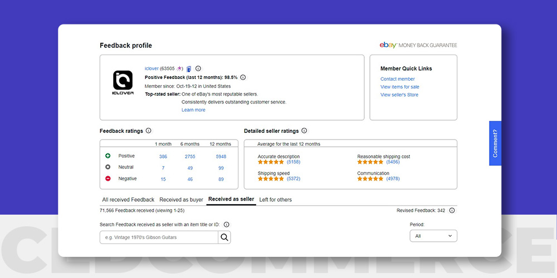Click the gray Neutral circle icon
Screen dimensions: 557x278
pyautogui.click(x=108, y=167)
